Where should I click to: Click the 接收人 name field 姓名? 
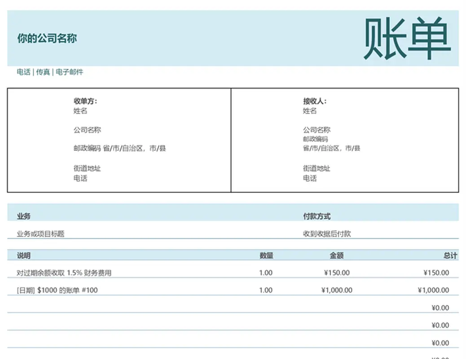310,111
